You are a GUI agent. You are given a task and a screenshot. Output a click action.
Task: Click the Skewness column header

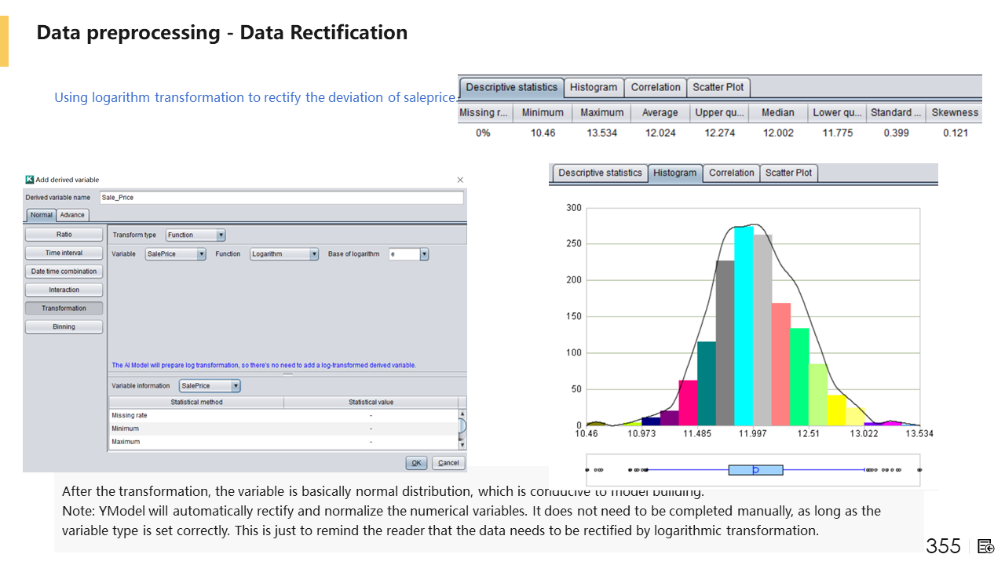point(955,112)
